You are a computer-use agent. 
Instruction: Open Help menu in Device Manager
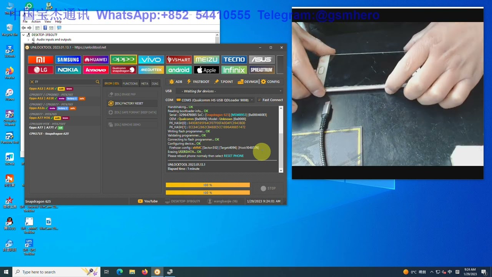click(x=58, y=22)
